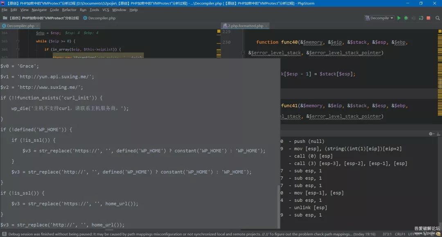Close the Decompiler.php editor tab
Screen dimensions: 442x237
(37, 26)
